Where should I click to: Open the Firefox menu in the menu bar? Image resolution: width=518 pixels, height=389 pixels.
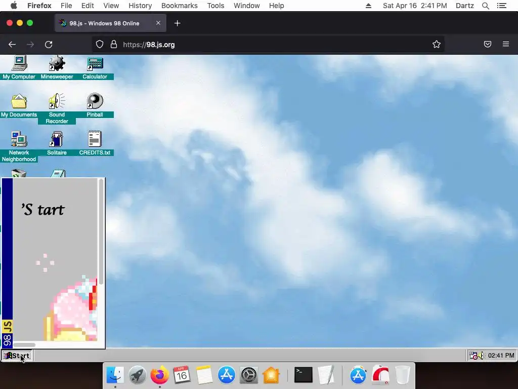click(x=39, y=6)
